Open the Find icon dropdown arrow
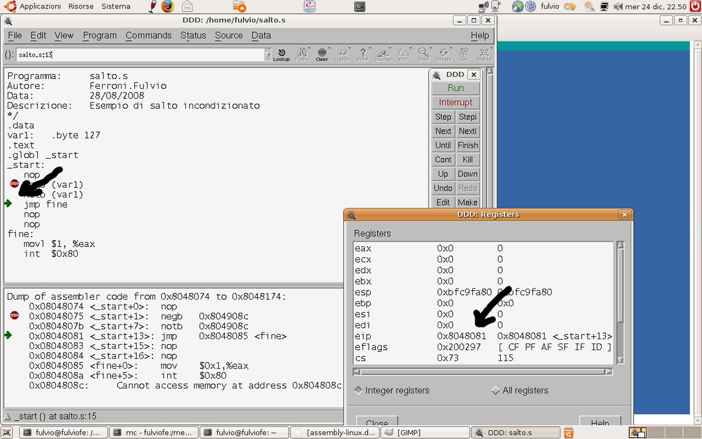This screenshot has width=702, height=439. click(309, 49)
